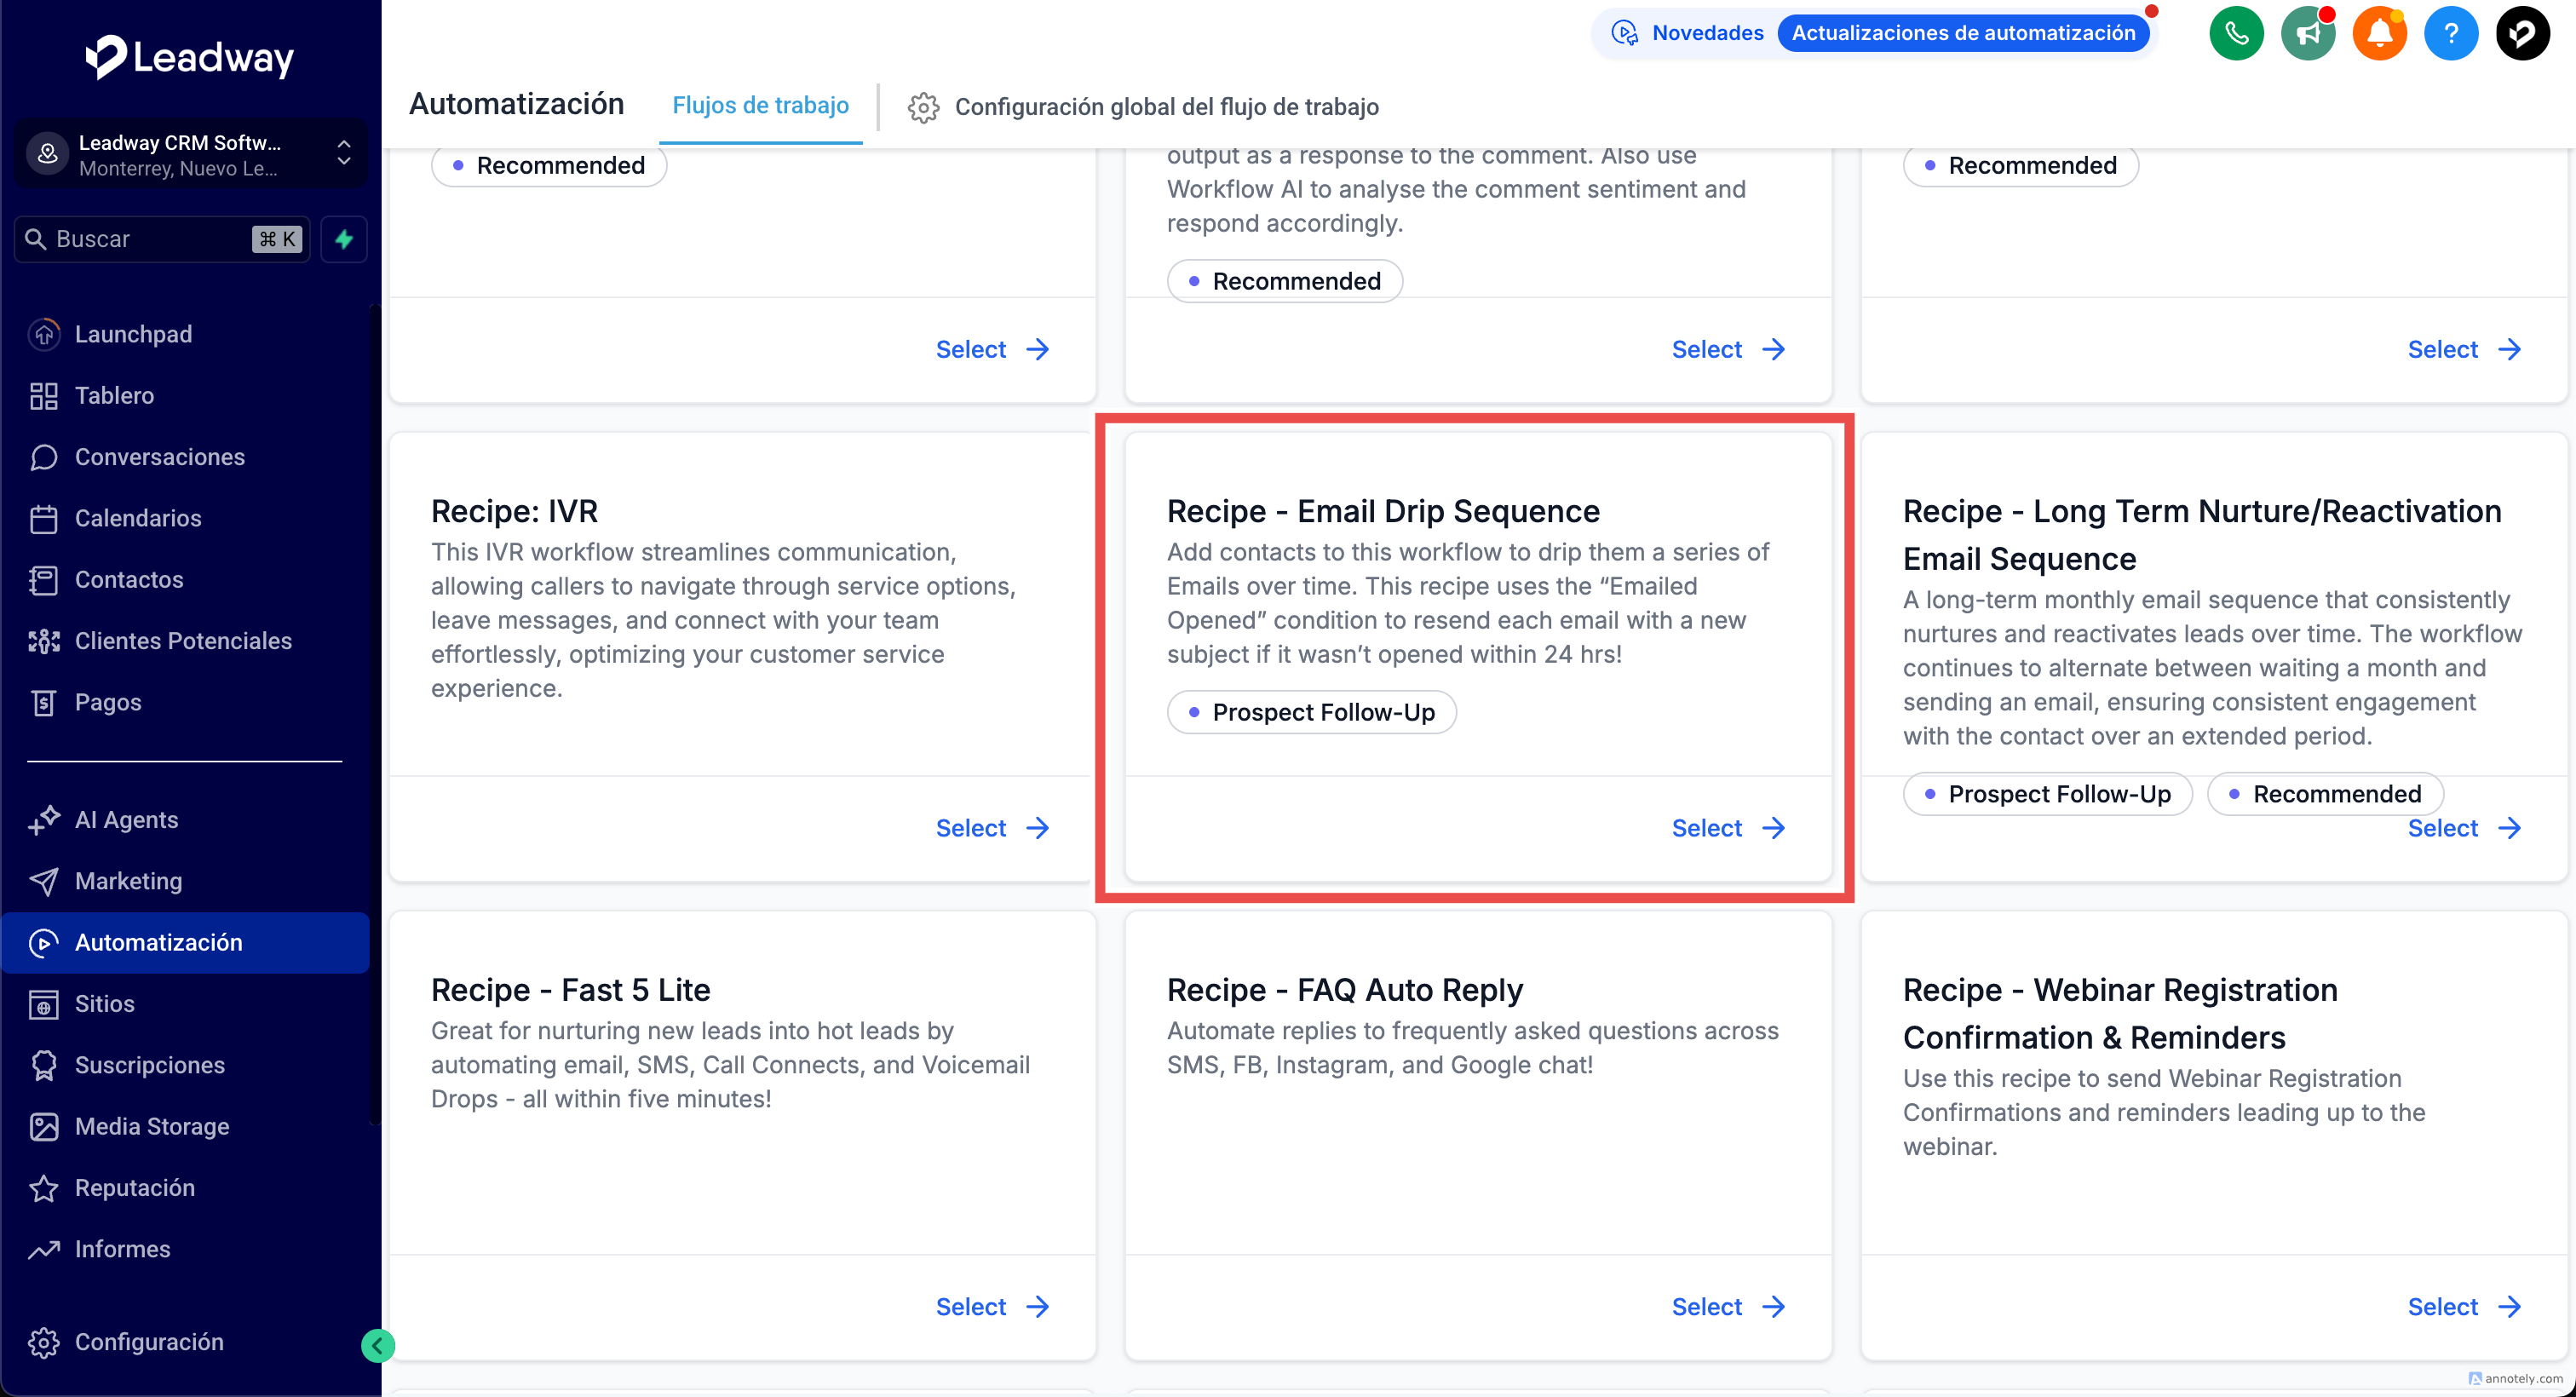Open the Leadway profile avatar icon
The image size is (2576, 1397).
2522,33
